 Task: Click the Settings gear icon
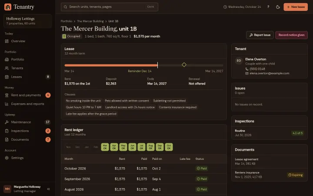coord(7,158)
